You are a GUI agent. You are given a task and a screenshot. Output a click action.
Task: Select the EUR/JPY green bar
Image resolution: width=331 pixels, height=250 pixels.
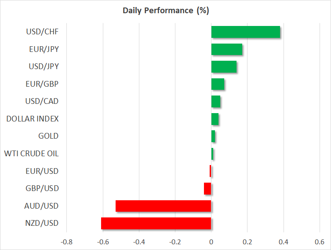pos(226,49)
